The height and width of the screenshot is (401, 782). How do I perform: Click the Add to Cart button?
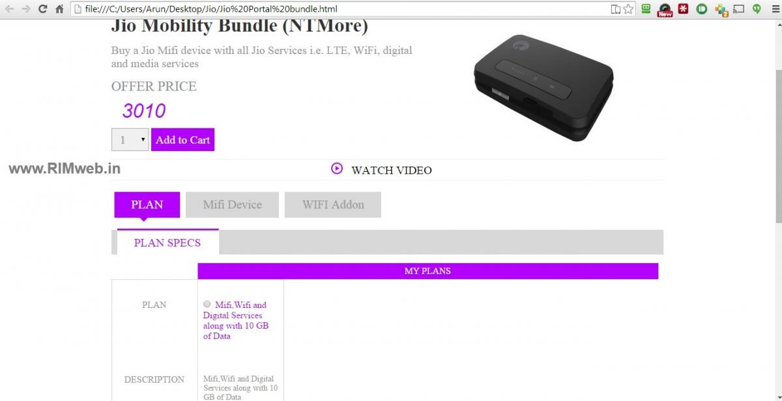click(x=182, y=140)
